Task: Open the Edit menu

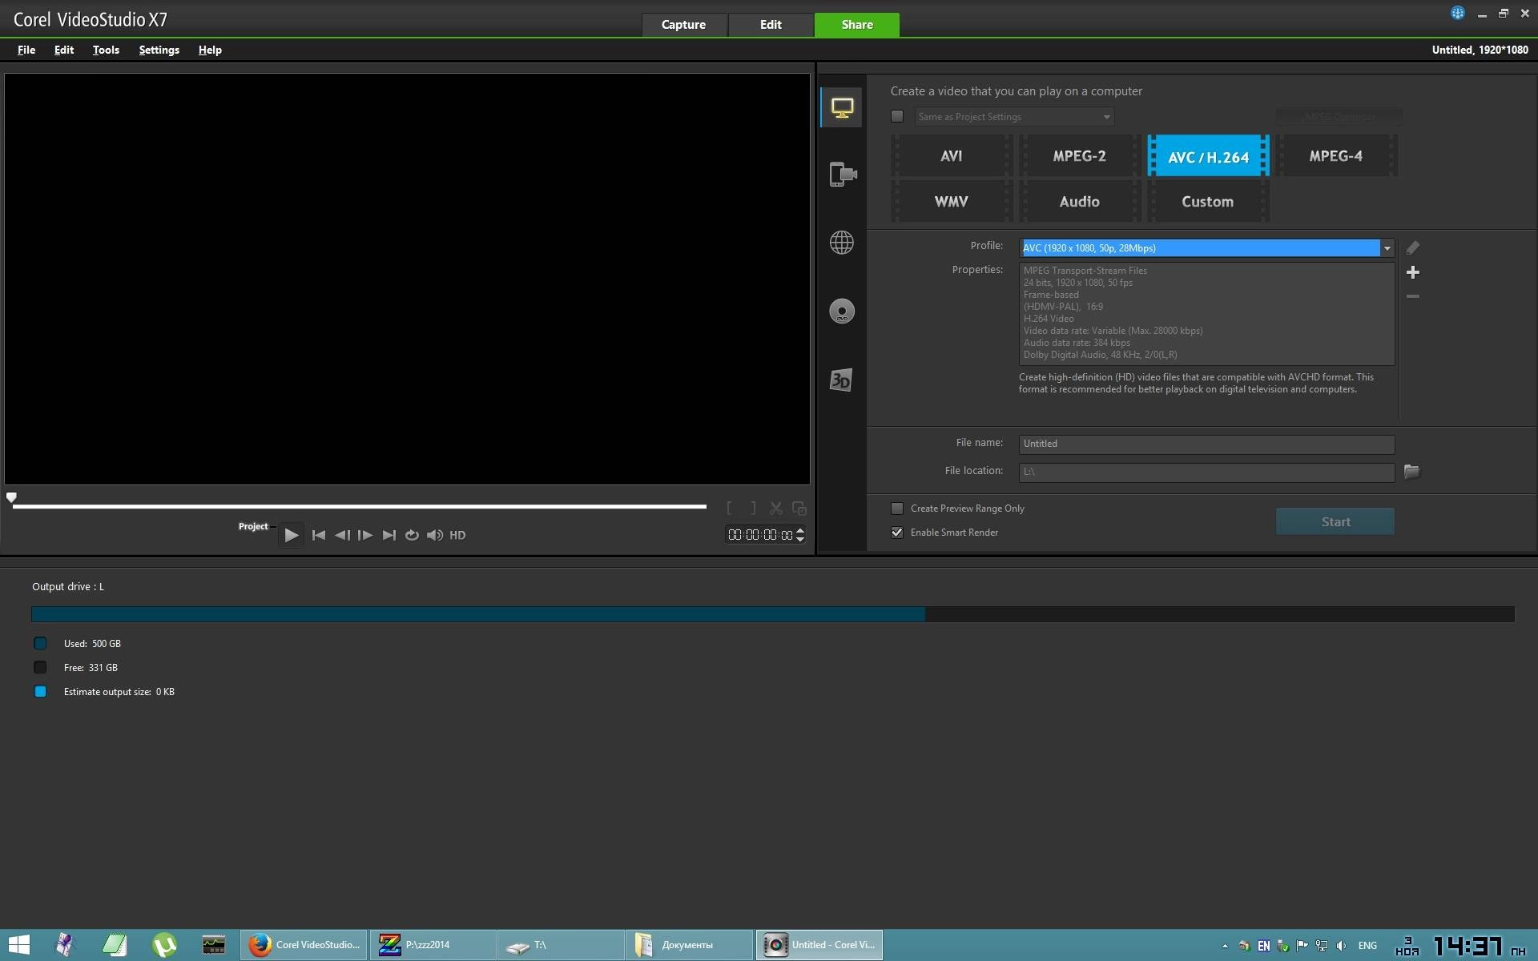Action: pos(64,50)
